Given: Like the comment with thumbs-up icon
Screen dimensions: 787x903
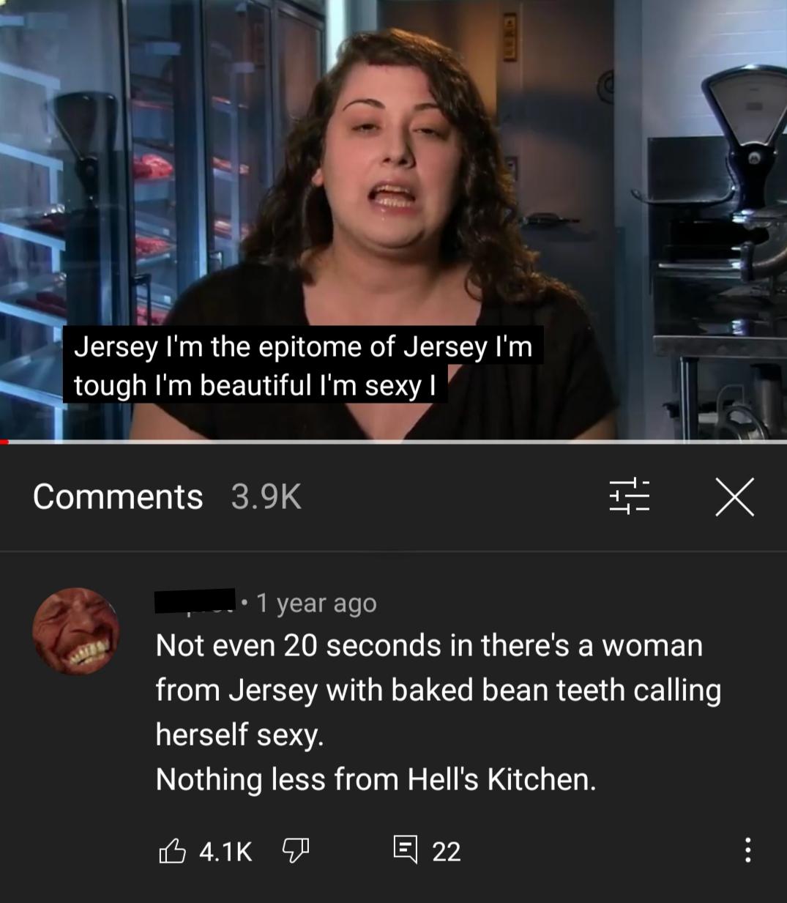Looking at the screenshot, I should point(172,850).
